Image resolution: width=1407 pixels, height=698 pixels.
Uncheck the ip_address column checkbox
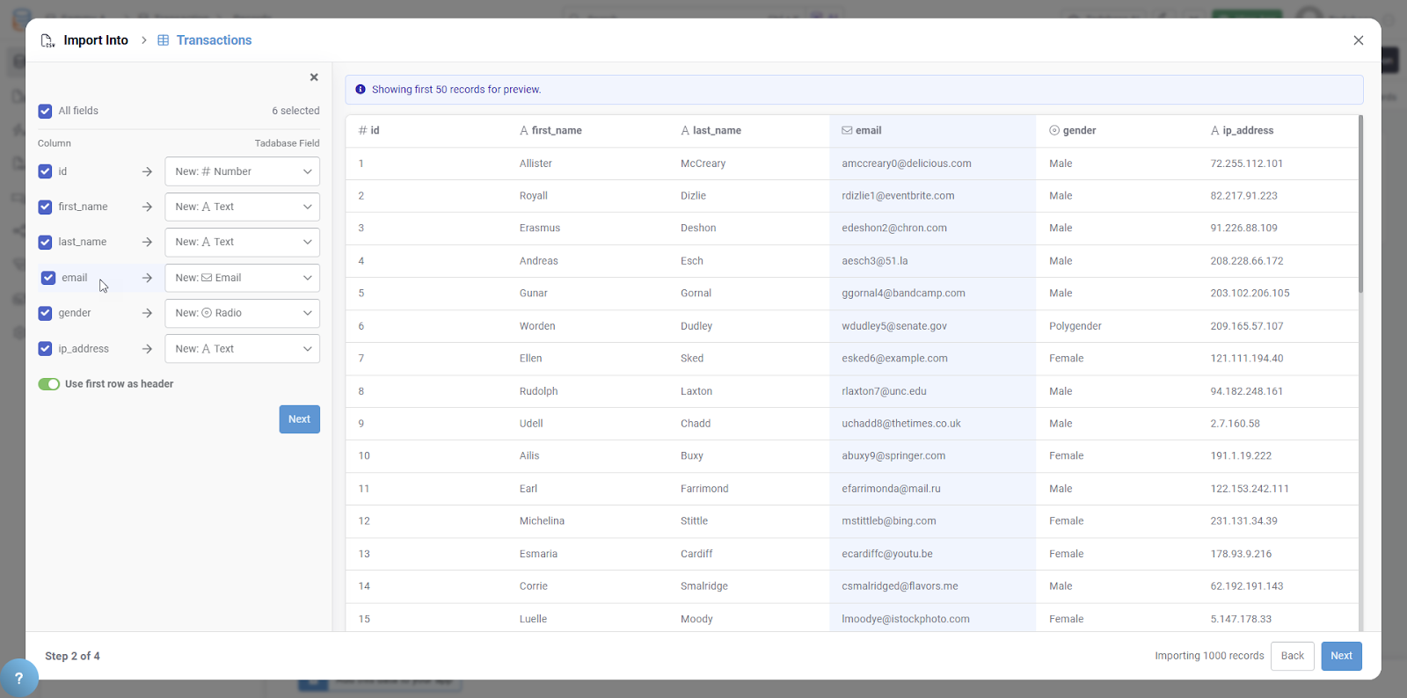point(45,349)
